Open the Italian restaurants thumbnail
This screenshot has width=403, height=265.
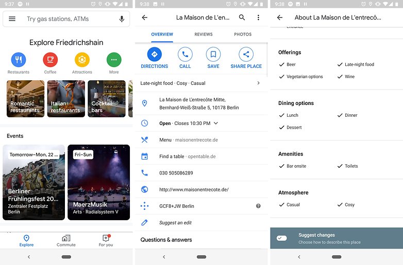click(66, 99)
